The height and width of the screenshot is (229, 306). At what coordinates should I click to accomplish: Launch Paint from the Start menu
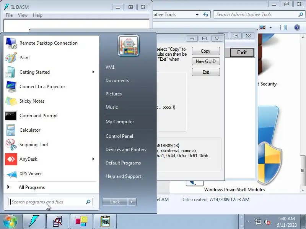point(51,58)
